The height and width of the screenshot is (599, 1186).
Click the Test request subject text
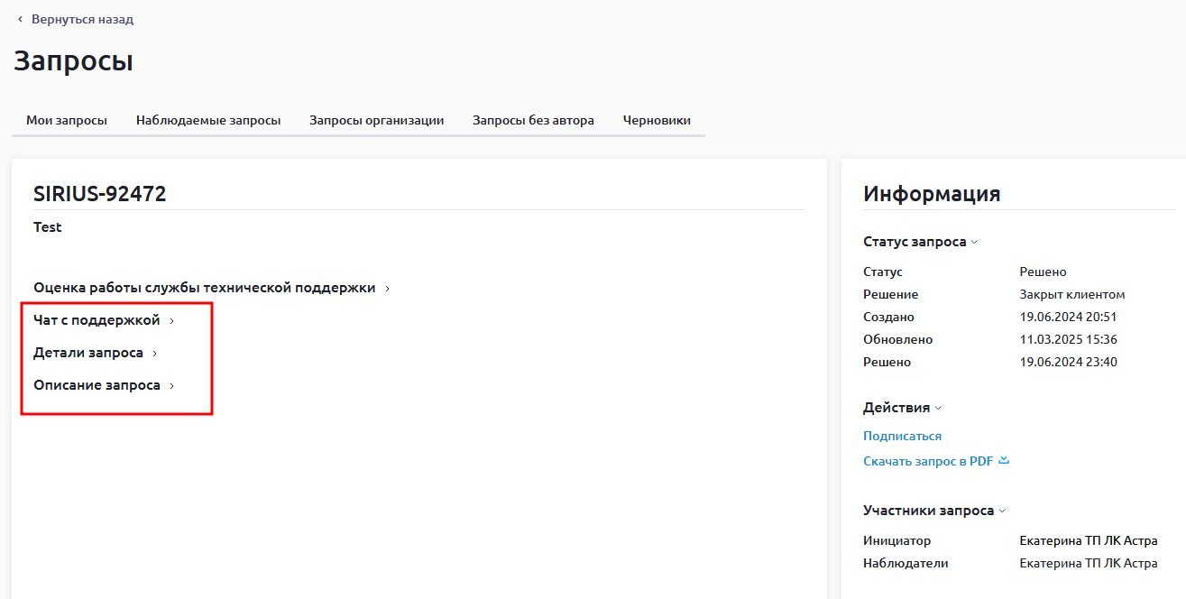pyautogui.click(x=48, y=227)
